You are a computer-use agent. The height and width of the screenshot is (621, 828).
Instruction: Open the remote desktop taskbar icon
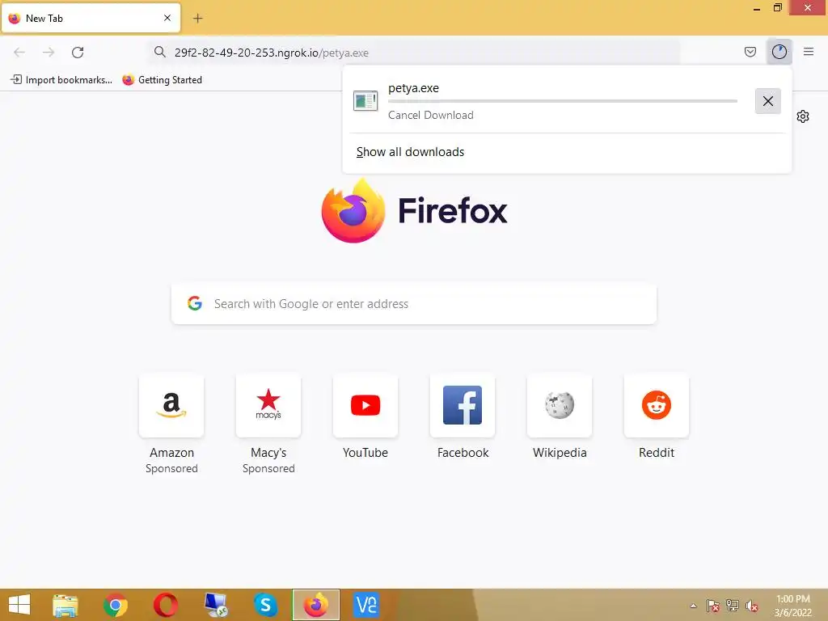pos(215,605)
